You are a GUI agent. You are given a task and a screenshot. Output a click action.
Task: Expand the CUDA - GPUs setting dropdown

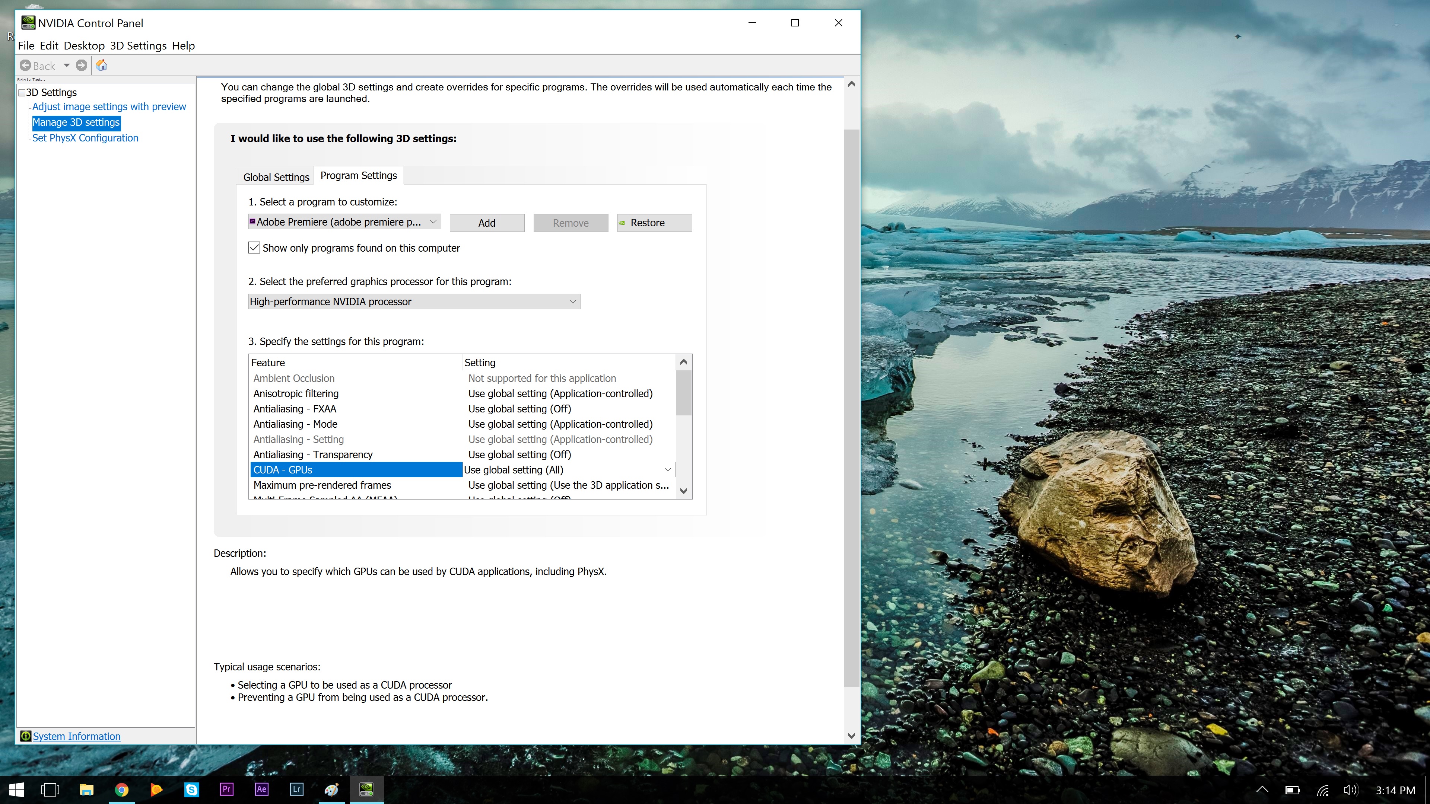point(669,469)
